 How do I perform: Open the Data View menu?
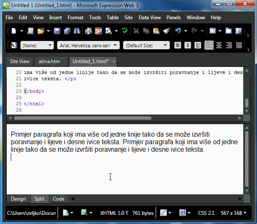coord(150,18)
